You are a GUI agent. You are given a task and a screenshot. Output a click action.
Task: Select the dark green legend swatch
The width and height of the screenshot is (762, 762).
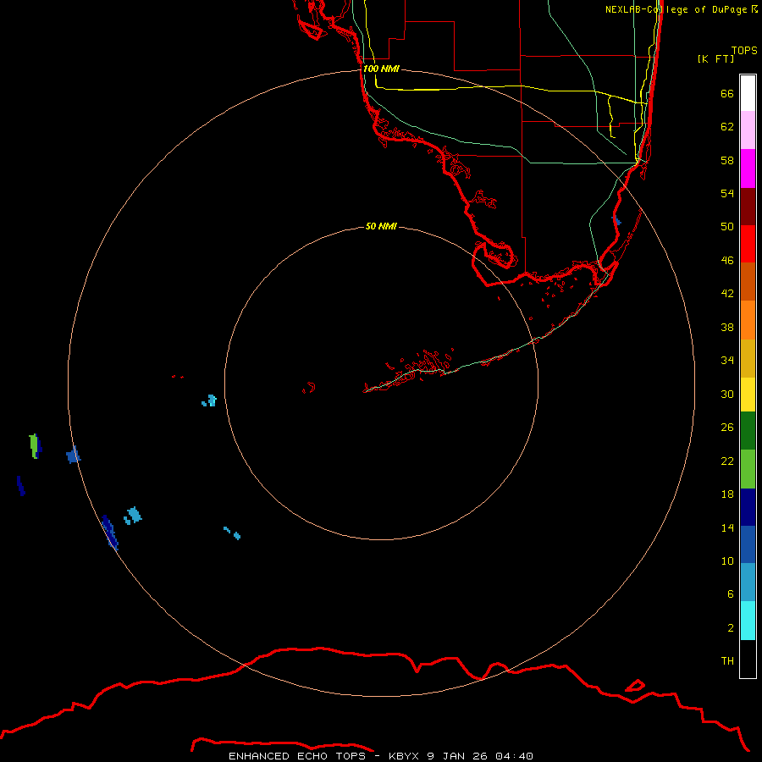point(748,431)
